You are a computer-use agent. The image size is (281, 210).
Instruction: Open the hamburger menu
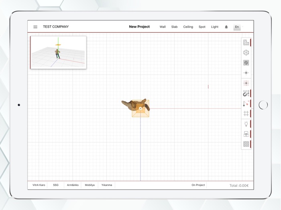pos(35,27)
